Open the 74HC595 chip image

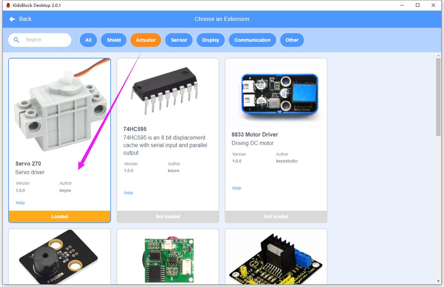point(168,92)
